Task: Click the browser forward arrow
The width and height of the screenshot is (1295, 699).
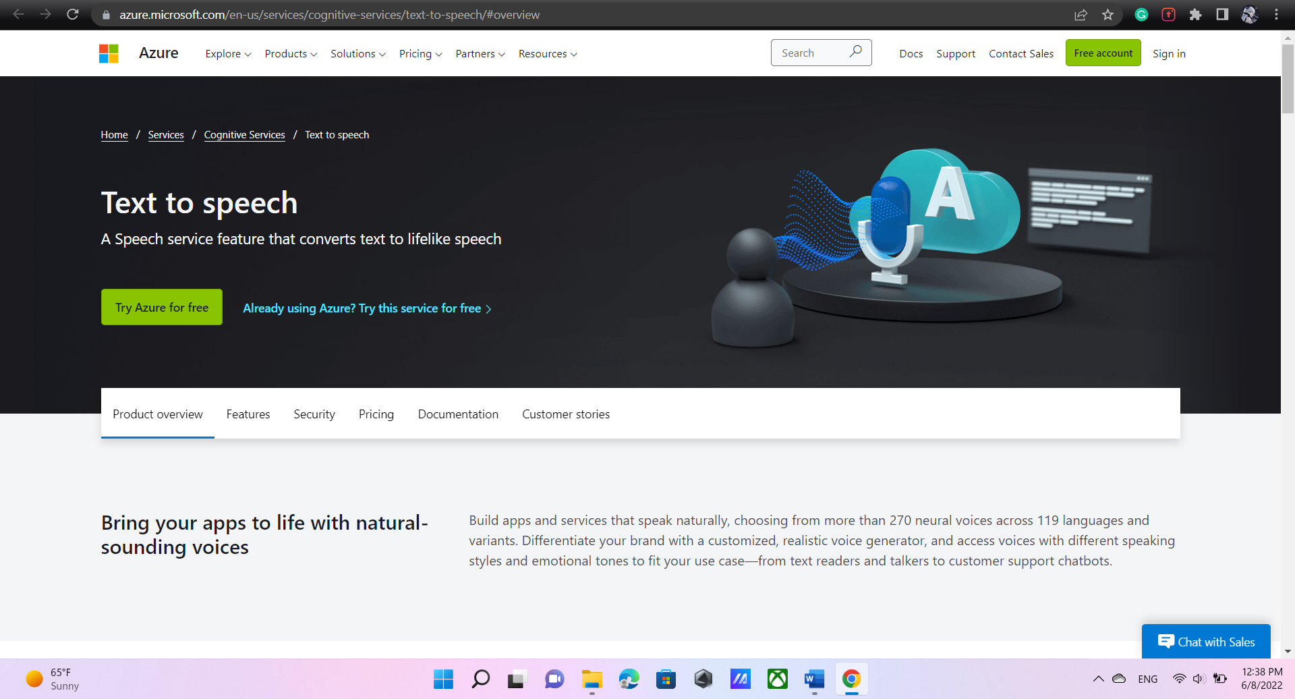Action: pyautogui.click(x=45, y=14)
